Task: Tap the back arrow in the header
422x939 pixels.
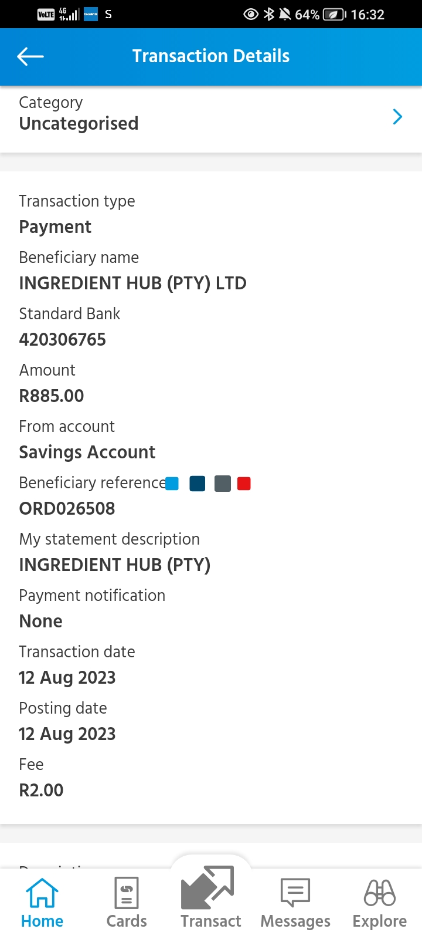Action: (x=30, y=56)
